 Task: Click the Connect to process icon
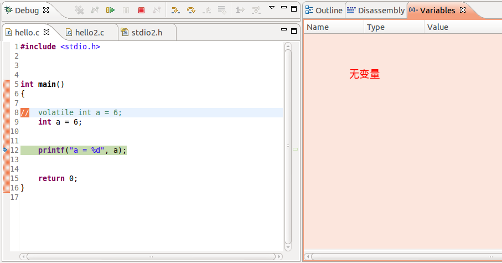click(95, 11)
